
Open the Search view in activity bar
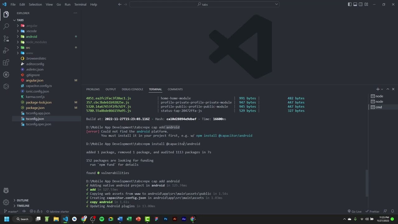point(6,26)
